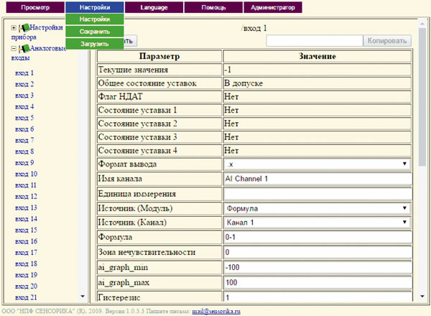The height and width of the screenshot is (316, 431).
Task: Click the Имя канала input field
Action: (x=318, y=179)
